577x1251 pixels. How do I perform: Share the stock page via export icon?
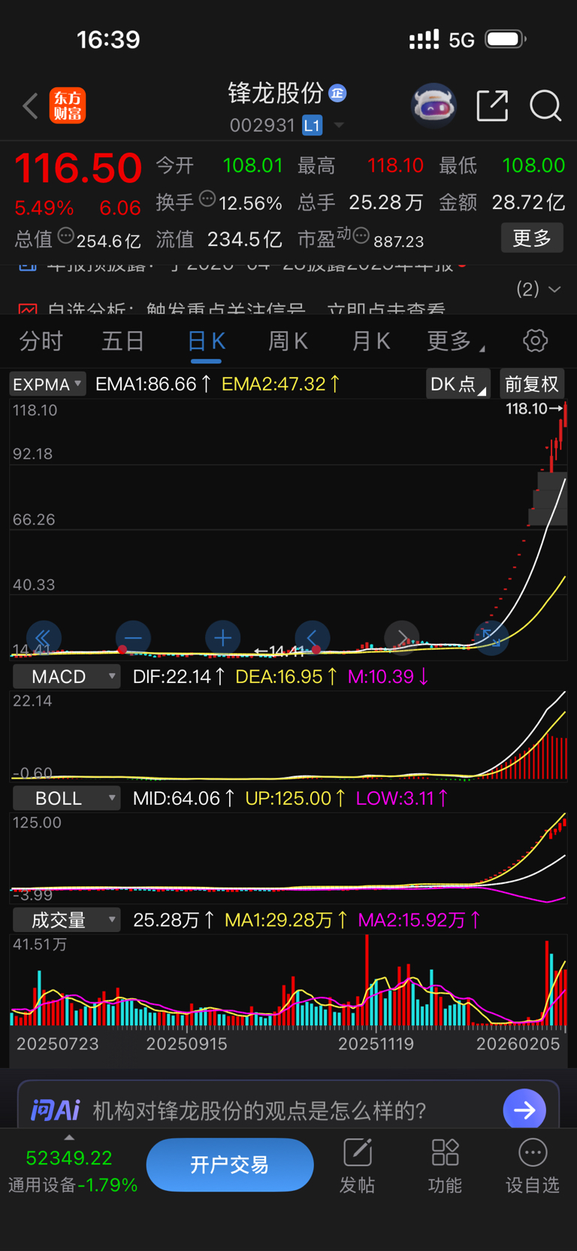tap(493, 106)
